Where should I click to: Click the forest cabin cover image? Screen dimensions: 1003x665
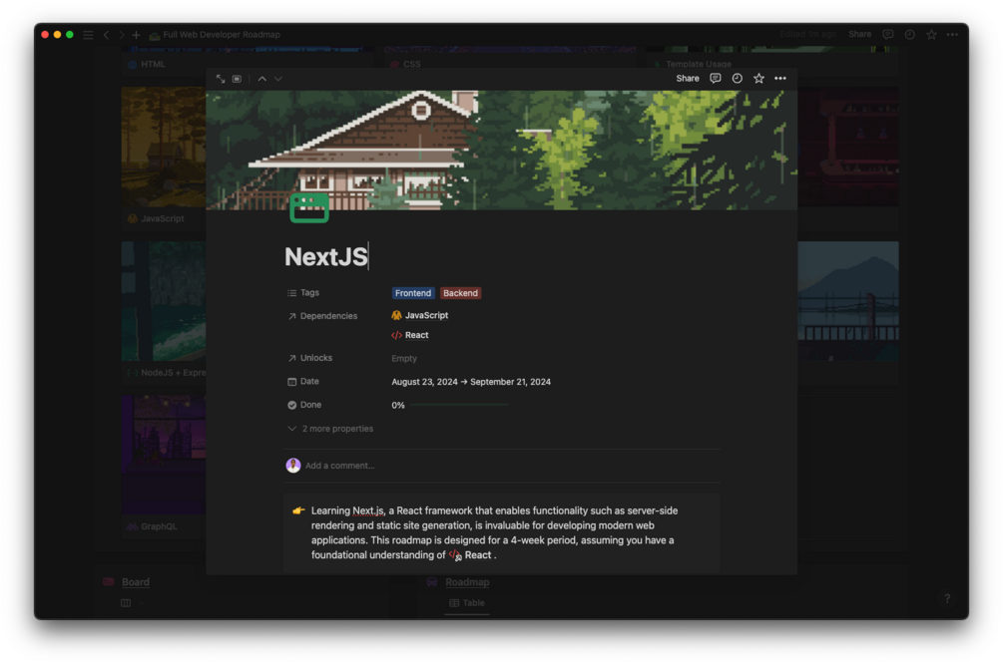pyautogui.click(x=501, y=151)
